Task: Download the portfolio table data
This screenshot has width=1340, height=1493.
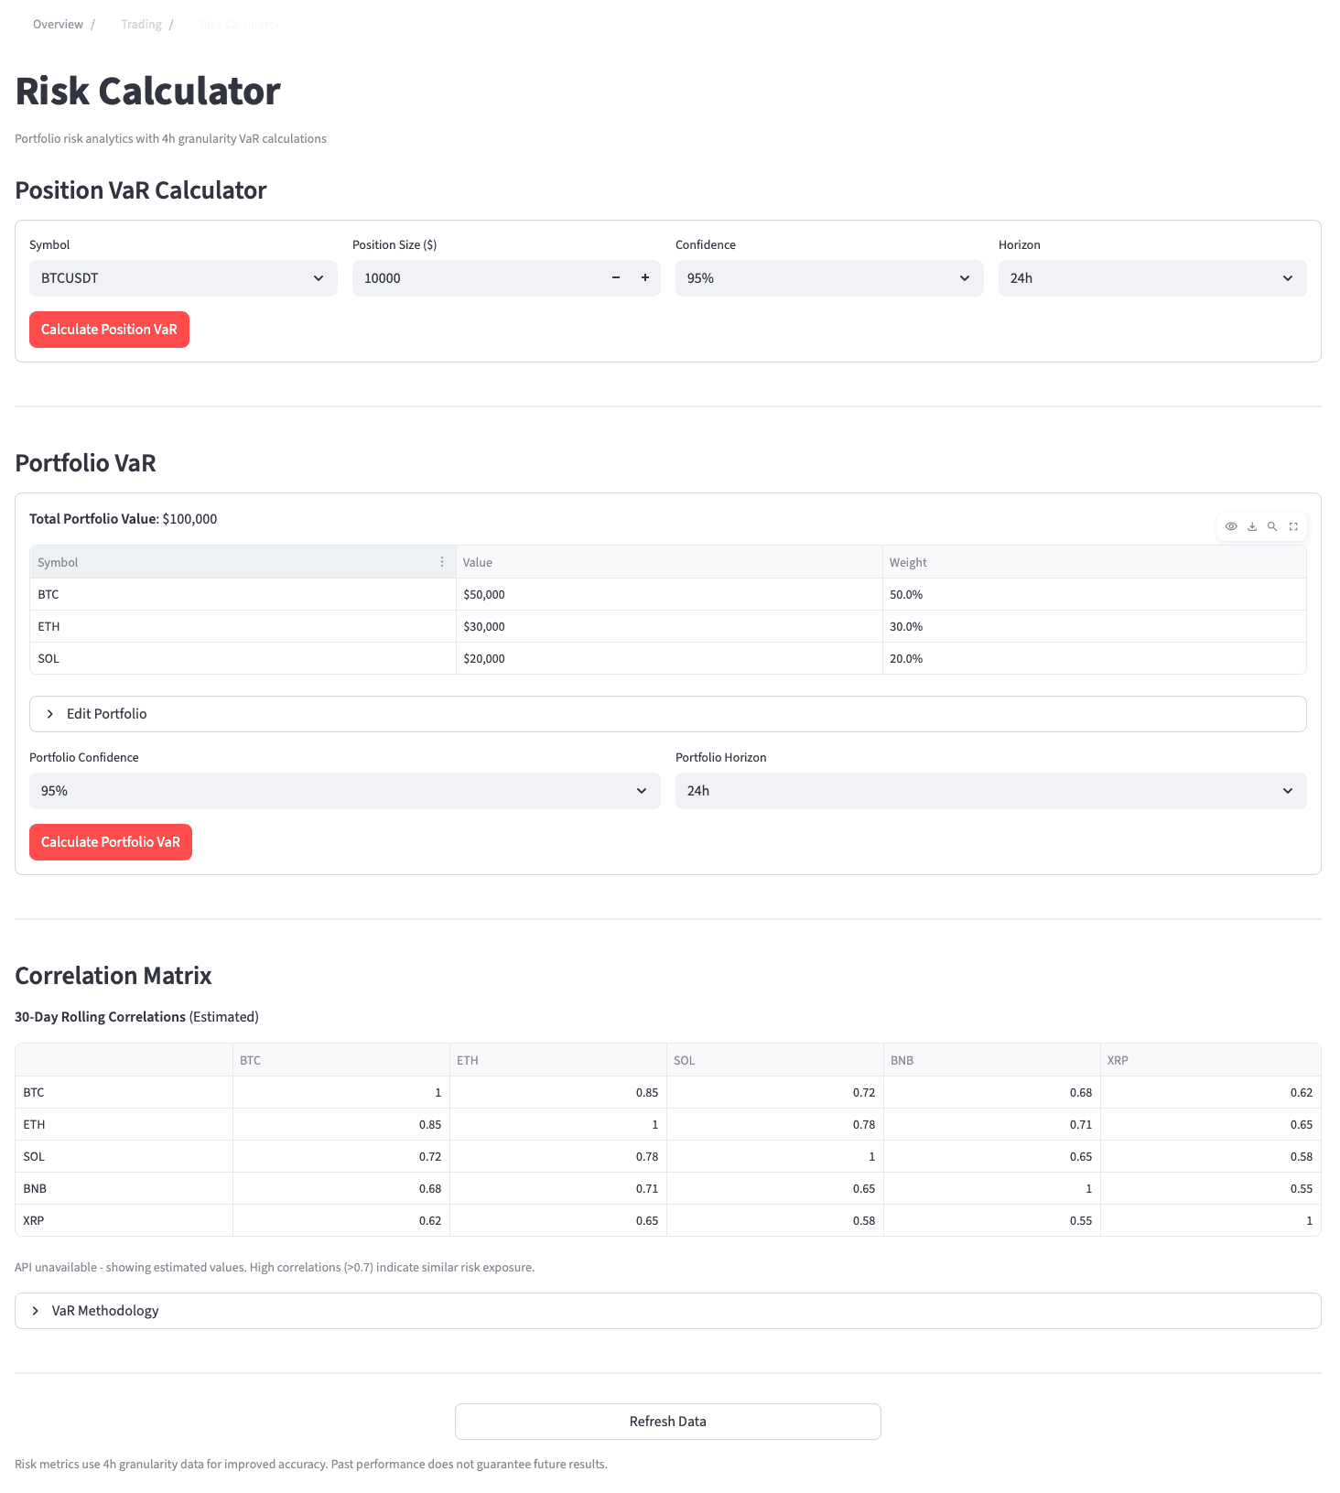Action: pos(1251,526)
